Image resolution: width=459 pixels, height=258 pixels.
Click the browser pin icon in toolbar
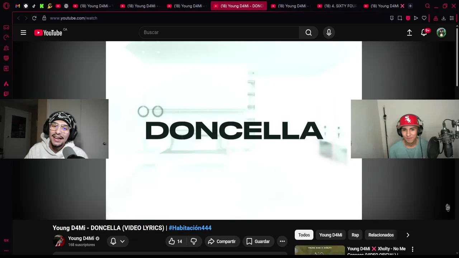click(x=392, y=18)
